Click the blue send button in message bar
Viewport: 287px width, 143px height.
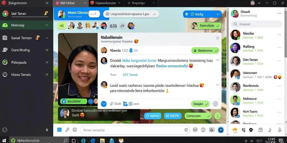(221, 130)
